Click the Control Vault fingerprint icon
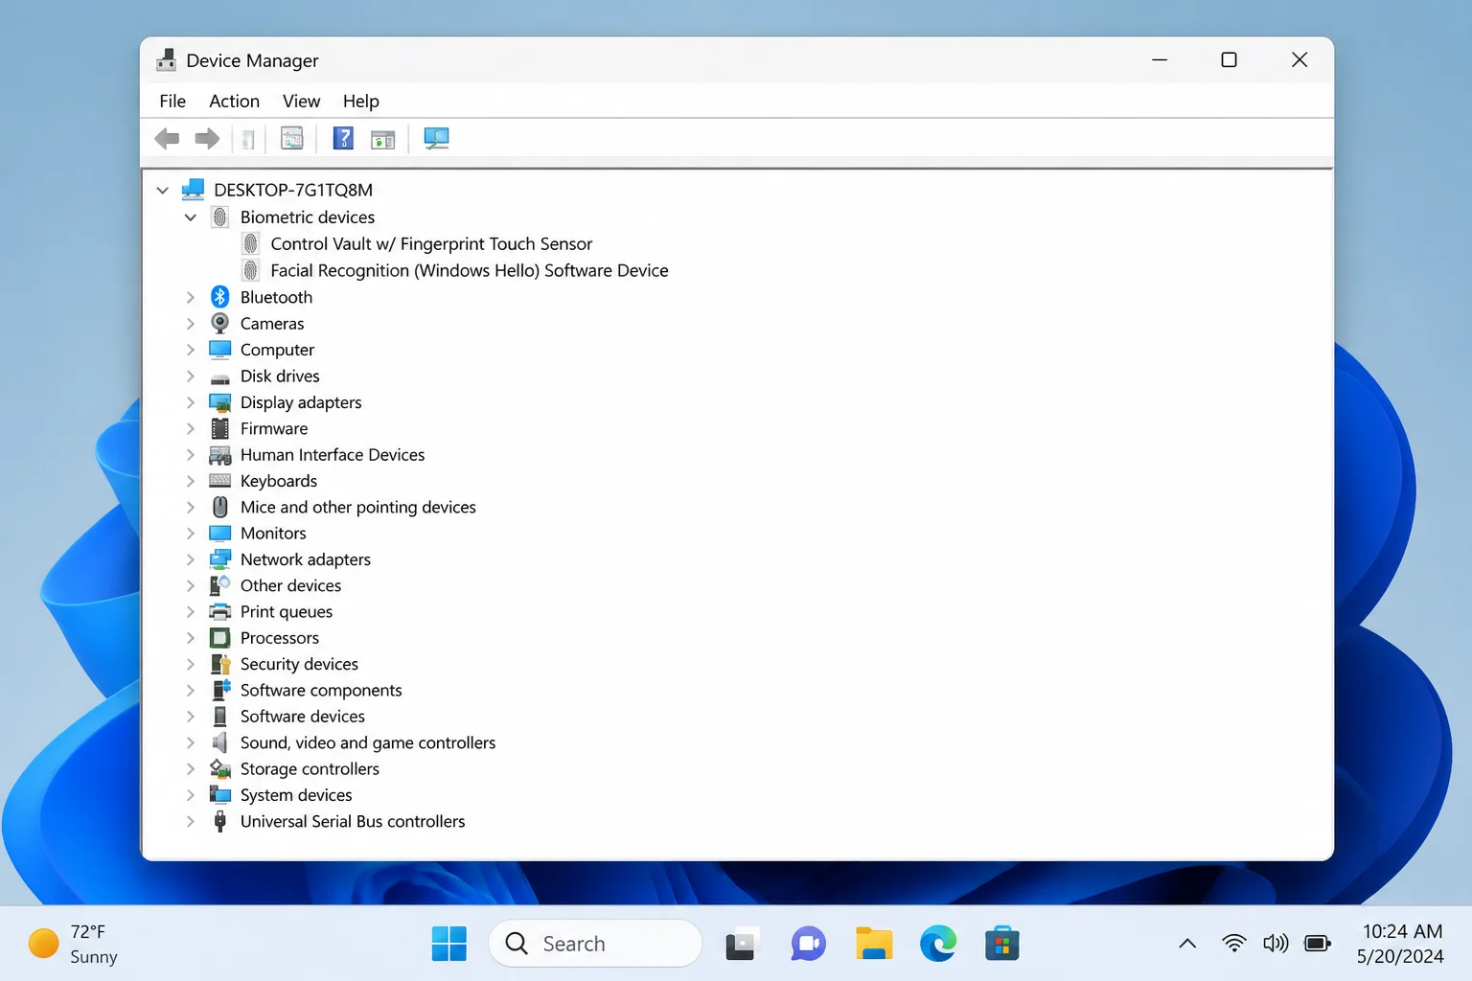The height and width of the screenshot is (981, 1472). pyautogui.click(x=250, y=243)
